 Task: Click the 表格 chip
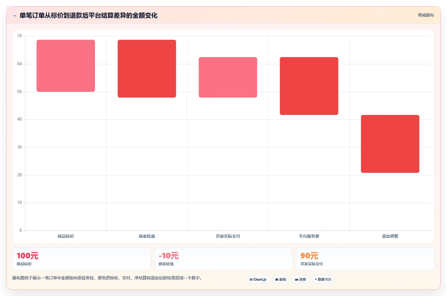[x=281, y=279]
